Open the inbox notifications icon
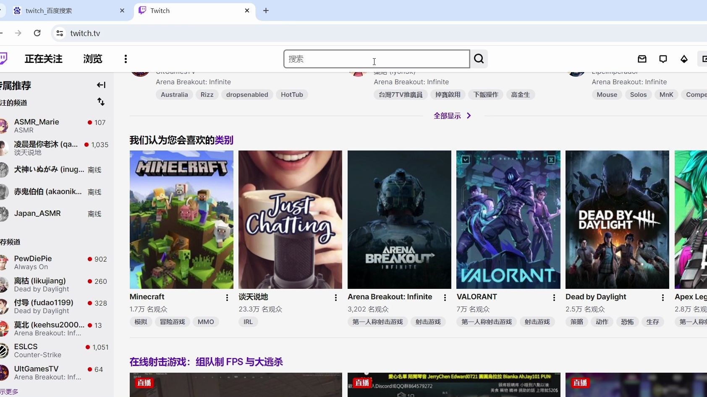 (x=642, y=59)
